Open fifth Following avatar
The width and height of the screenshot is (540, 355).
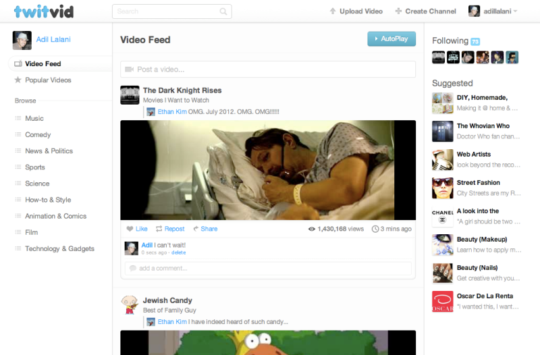click(497, 57)
